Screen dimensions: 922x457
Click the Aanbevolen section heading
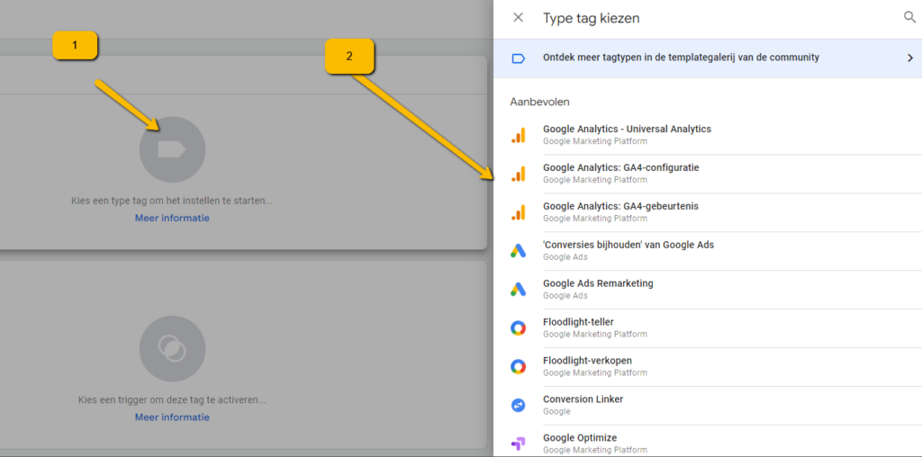540,102
